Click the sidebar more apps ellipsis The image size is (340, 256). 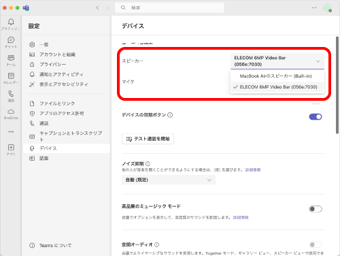point(11,131)
